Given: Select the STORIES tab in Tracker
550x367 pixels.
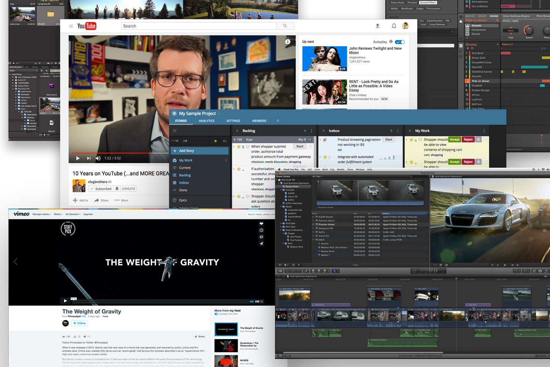Looking at the screenshot, I should pos(181,121).
